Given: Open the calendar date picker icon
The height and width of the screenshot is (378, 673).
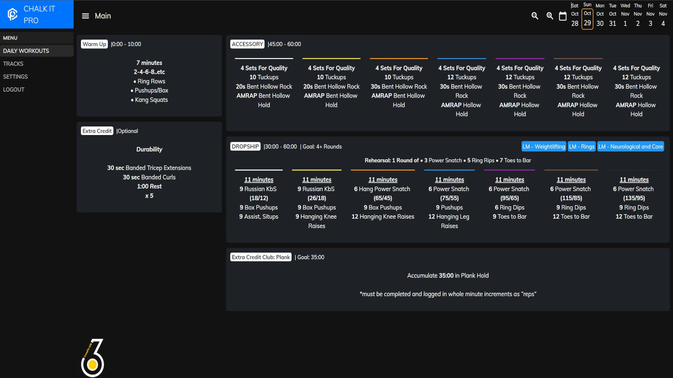Looking at the screenshot, I should pyautogui.click(x=563, y=16).
